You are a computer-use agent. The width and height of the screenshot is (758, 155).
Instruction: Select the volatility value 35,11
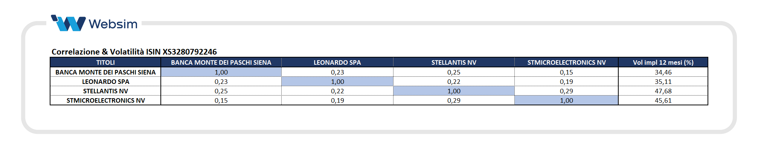pyautogui.click(x=663, y=82)
